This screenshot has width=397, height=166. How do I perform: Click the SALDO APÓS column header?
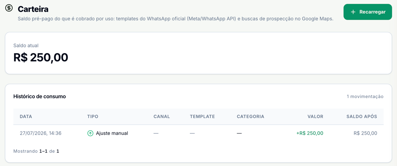[362, 117]
